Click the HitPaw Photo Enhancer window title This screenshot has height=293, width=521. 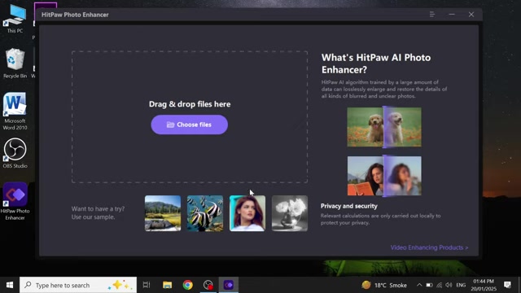click(75, 15)
